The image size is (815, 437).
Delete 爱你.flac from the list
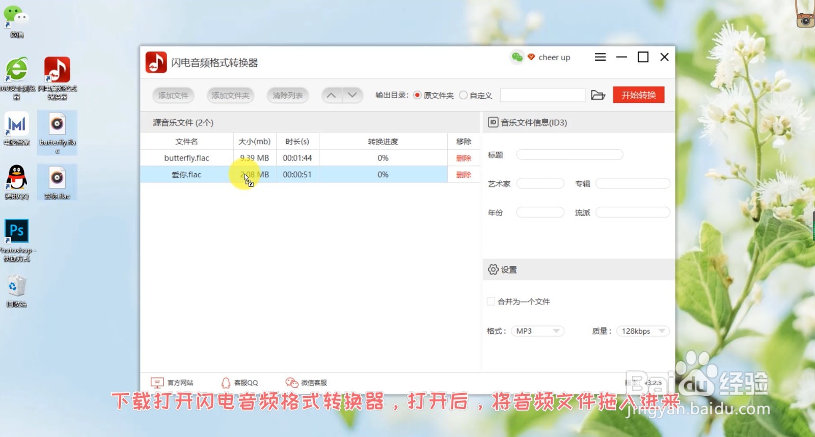464,175
